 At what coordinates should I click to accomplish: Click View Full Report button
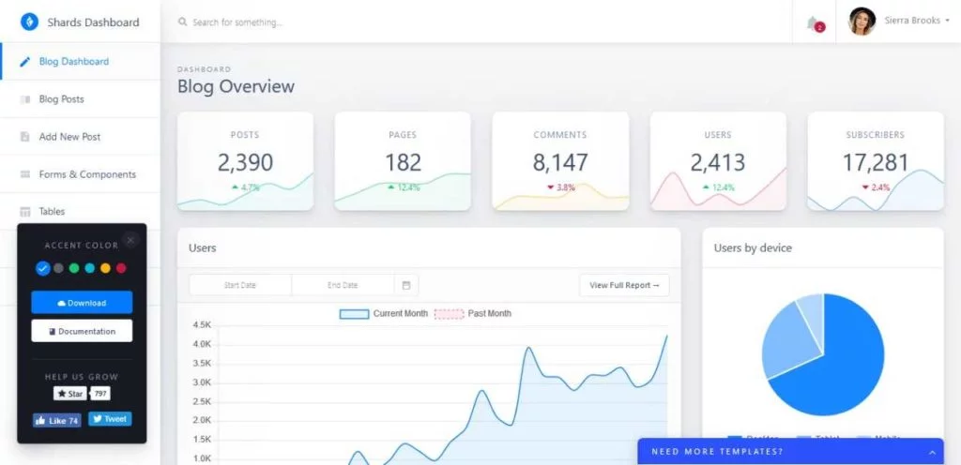(624, 285)
